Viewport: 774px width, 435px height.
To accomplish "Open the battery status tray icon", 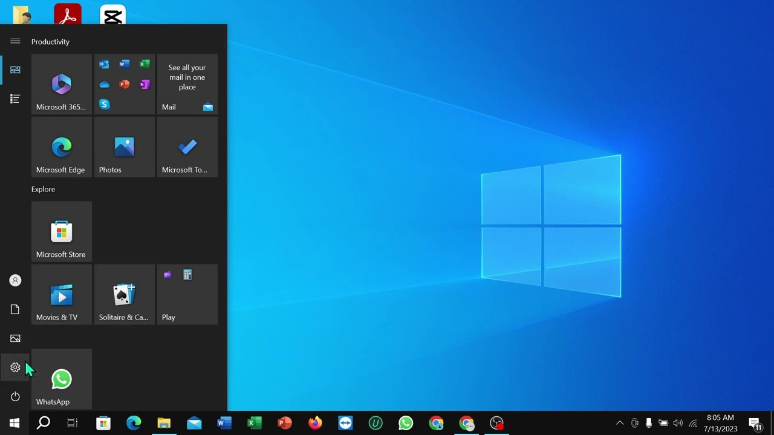I will pyautogui.click(x=663, y=423).
